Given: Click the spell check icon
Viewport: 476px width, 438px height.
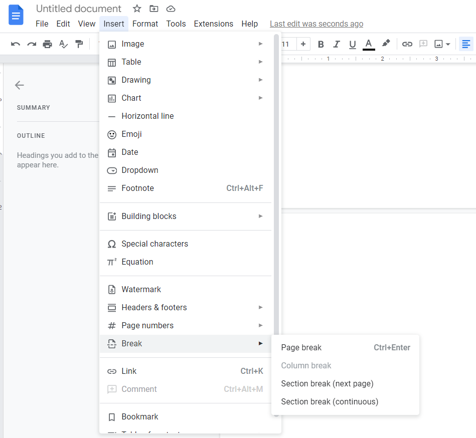Looking at the screenshot, I should tap(63, 44).
